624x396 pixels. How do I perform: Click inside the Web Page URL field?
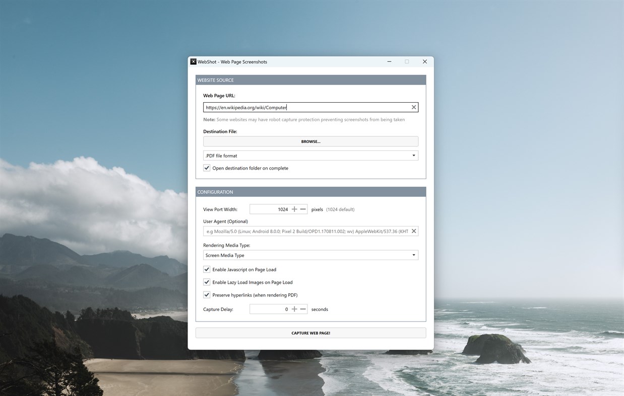(x=302, y=107)
